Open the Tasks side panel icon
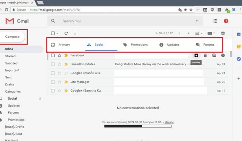The height and width of the screenshot is (141, 242). (x=239, y=59)
